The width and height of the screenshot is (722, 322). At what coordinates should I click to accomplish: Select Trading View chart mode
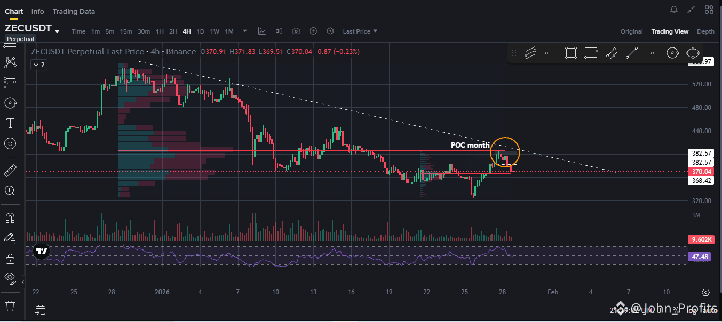[670, 31]
